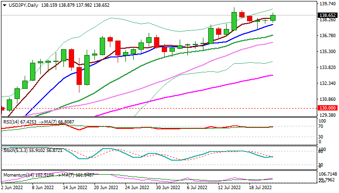The width and height of the screenshot is (339, 193).
Task: Click the red 130.000 level label
Action: coord(328,108)
